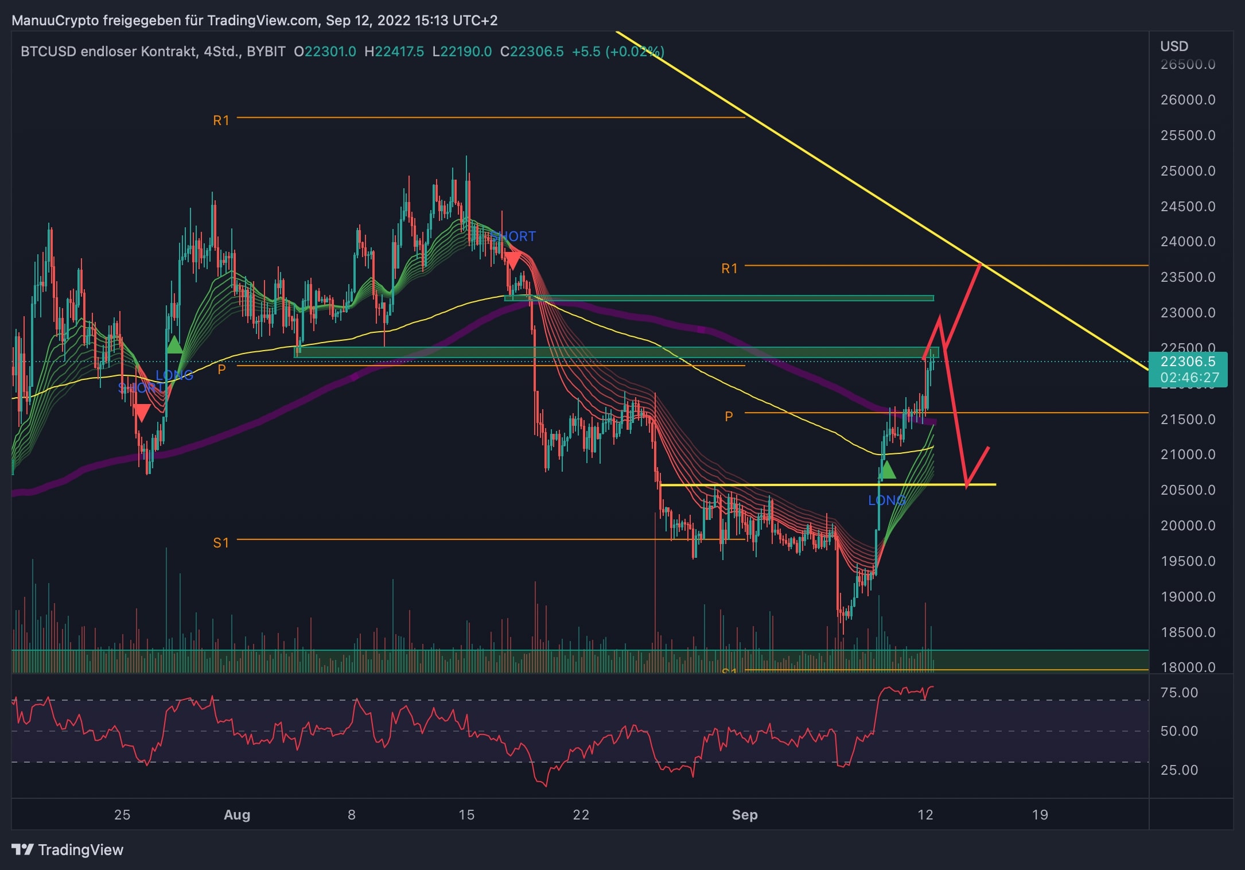Click the RSI scale value 50.00

coord(1179,731)
